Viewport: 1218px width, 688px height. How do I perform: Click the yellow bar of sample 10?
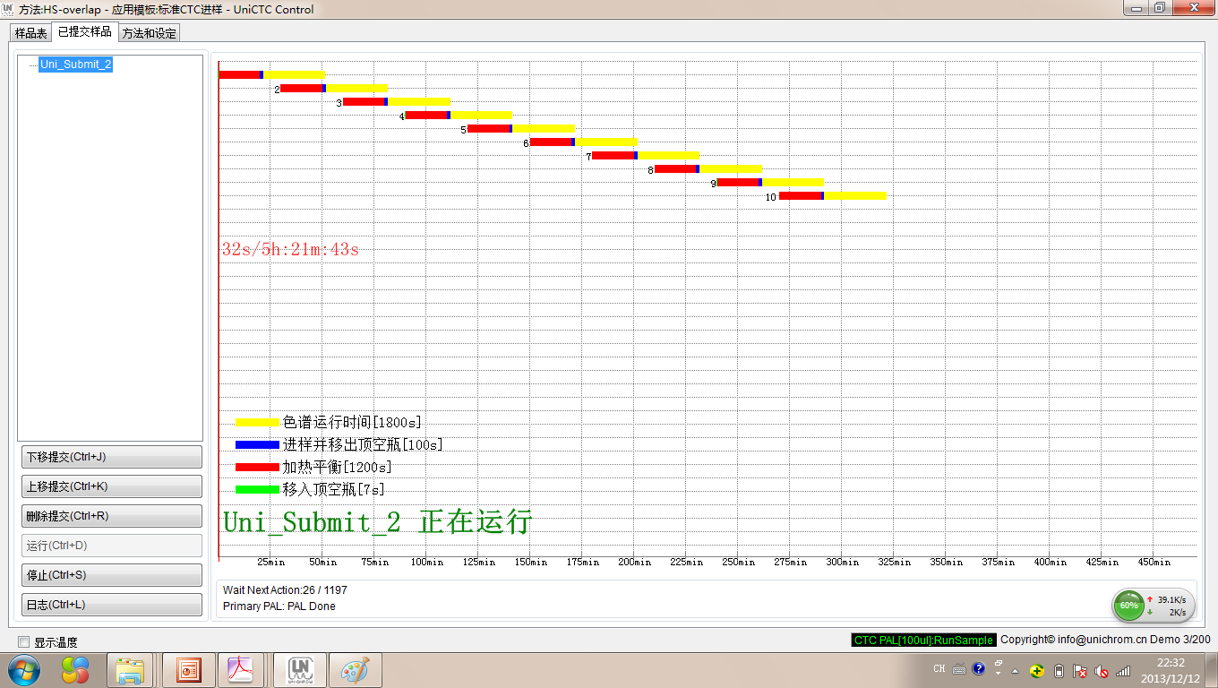click(x=855, y=196)
